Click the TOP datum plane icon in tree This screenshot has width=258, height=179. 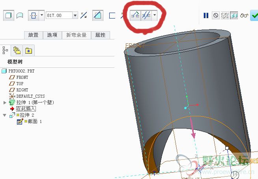(x=12, y=84)
